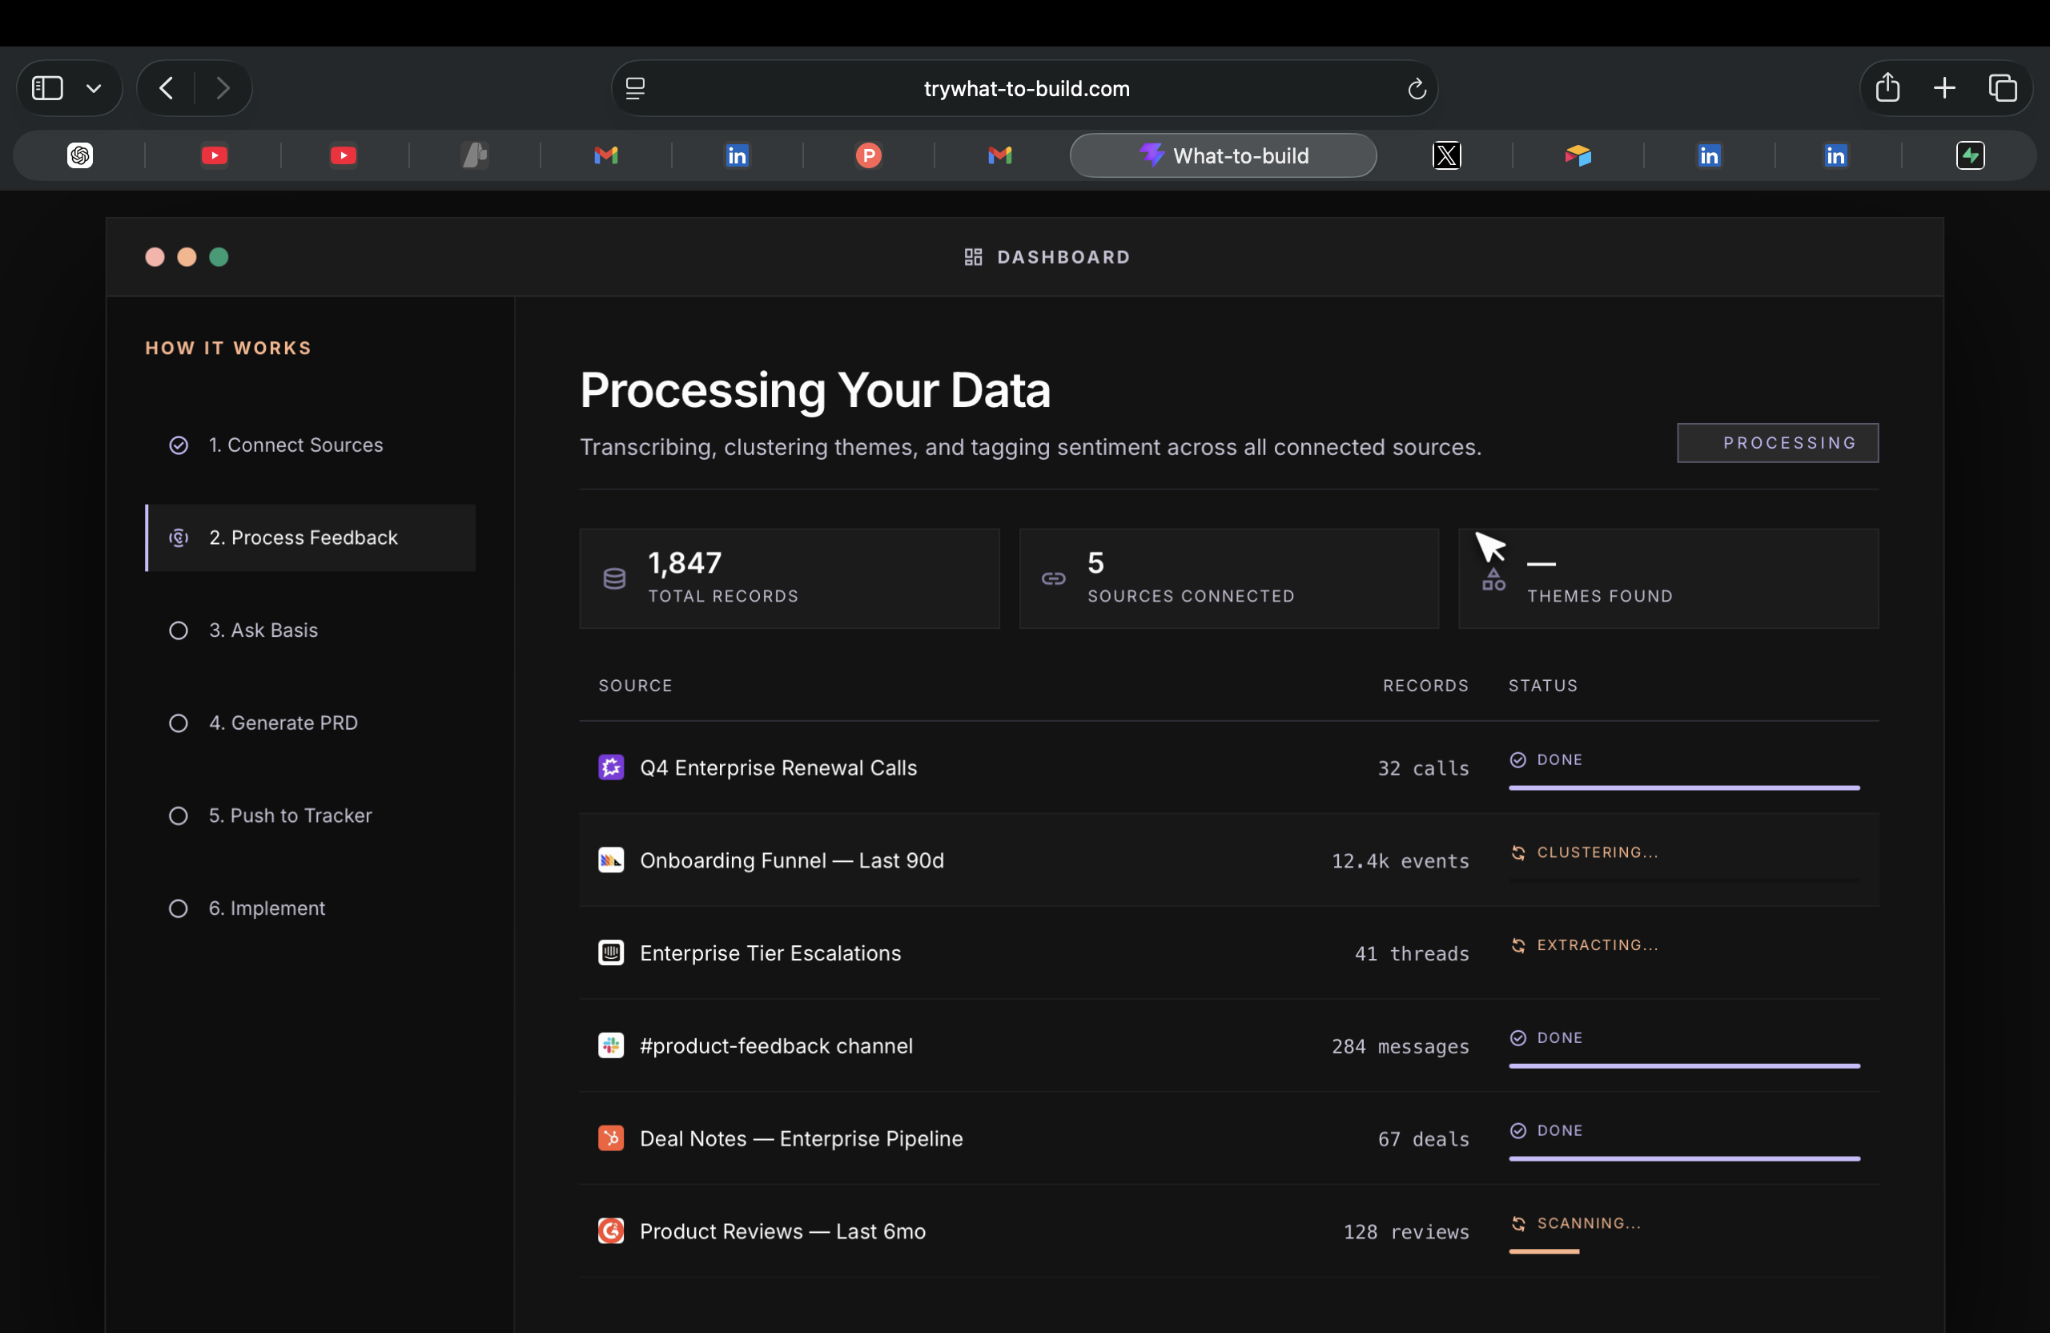Click the checked Connect Sources step indicator
The width and height of the screenshot is (2050, 1333).
tap(179, 445)
